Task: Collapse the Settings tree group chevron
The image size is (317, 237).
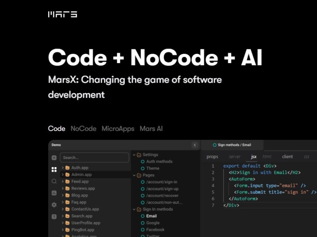Action: point(134,155)
